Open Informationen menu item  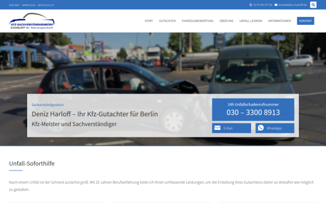coord(279,21)
